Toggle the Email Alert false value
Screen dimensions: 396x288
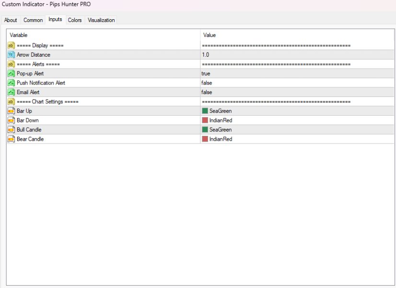click(207, 92)
